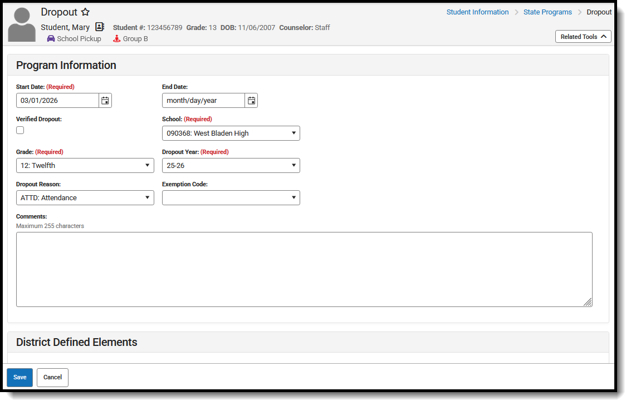Navigate to Student Information breadcrumb
The image size is (631, 406).
click(477, 12)
